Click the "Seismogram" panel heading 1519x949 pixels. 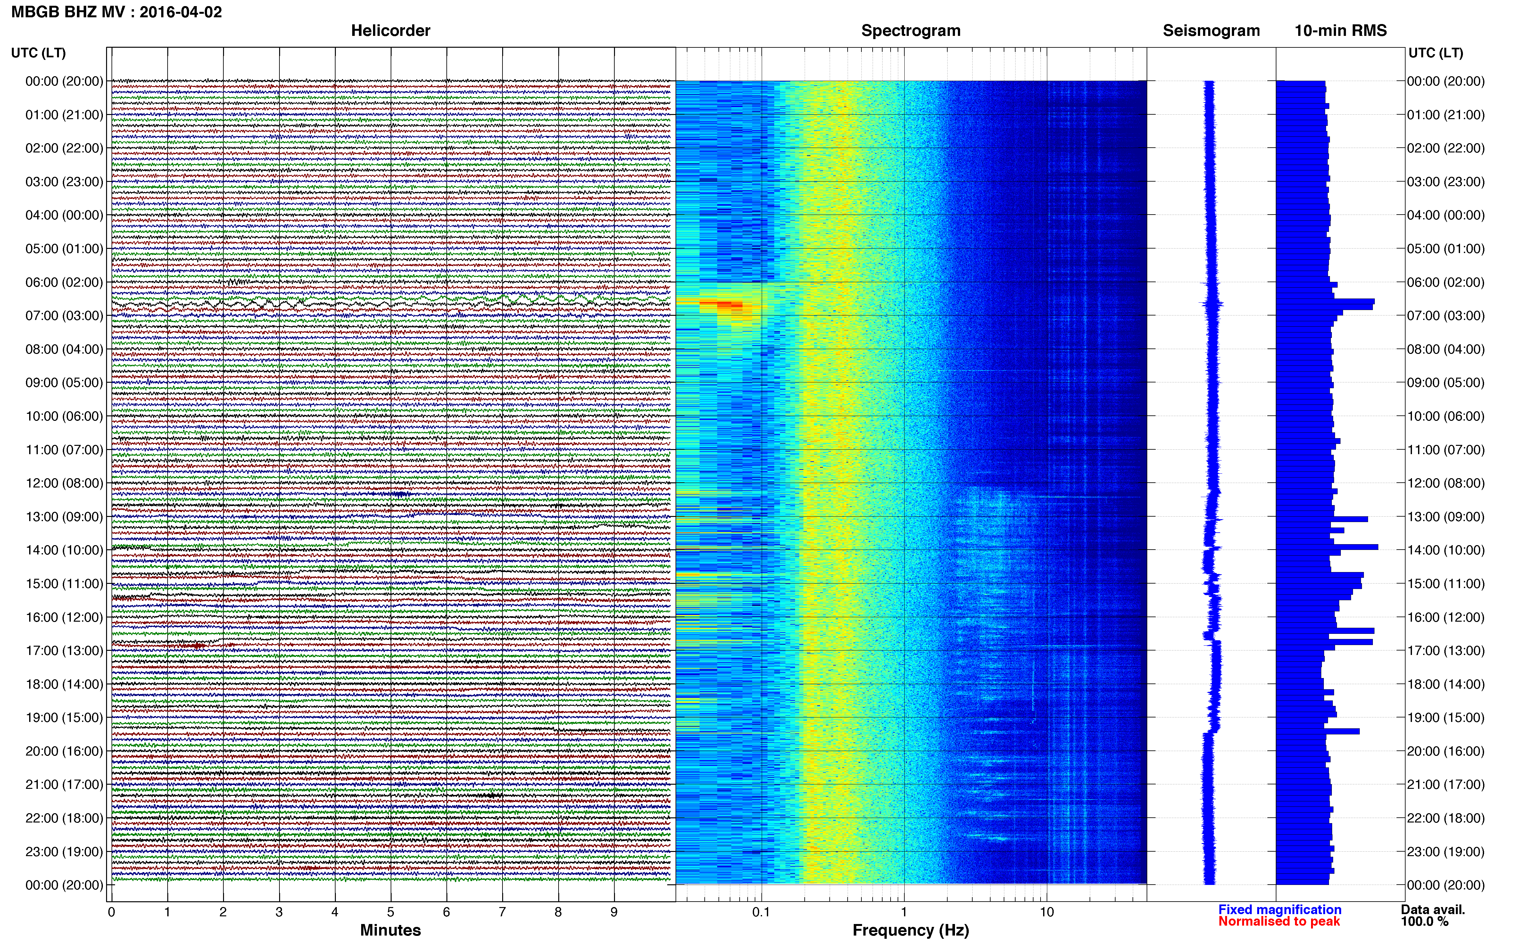pos(1211,31)
